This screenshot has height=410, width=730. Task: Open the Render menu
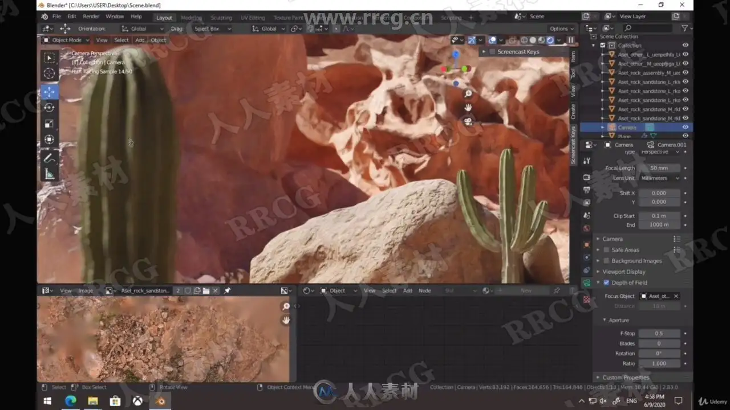coord(91,17)
